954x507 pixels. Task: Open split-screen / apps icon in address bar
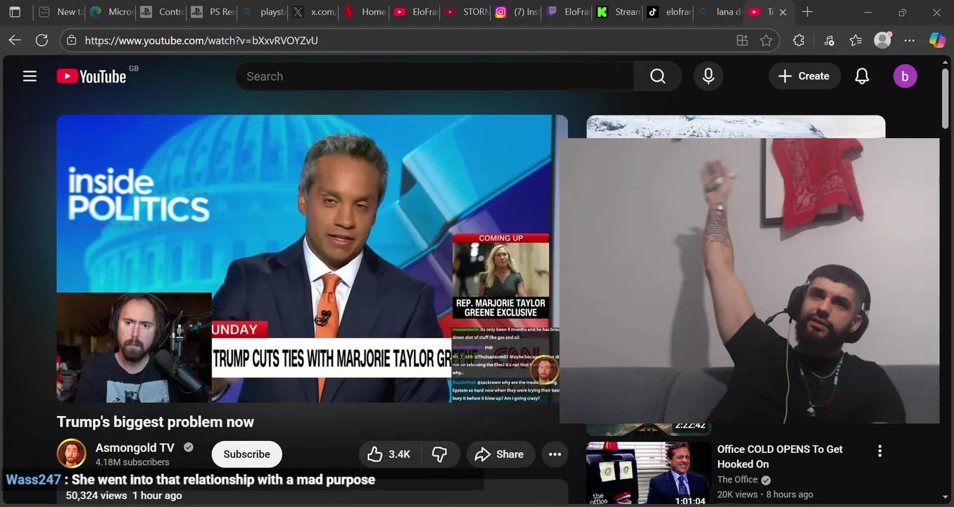[742, 40]
